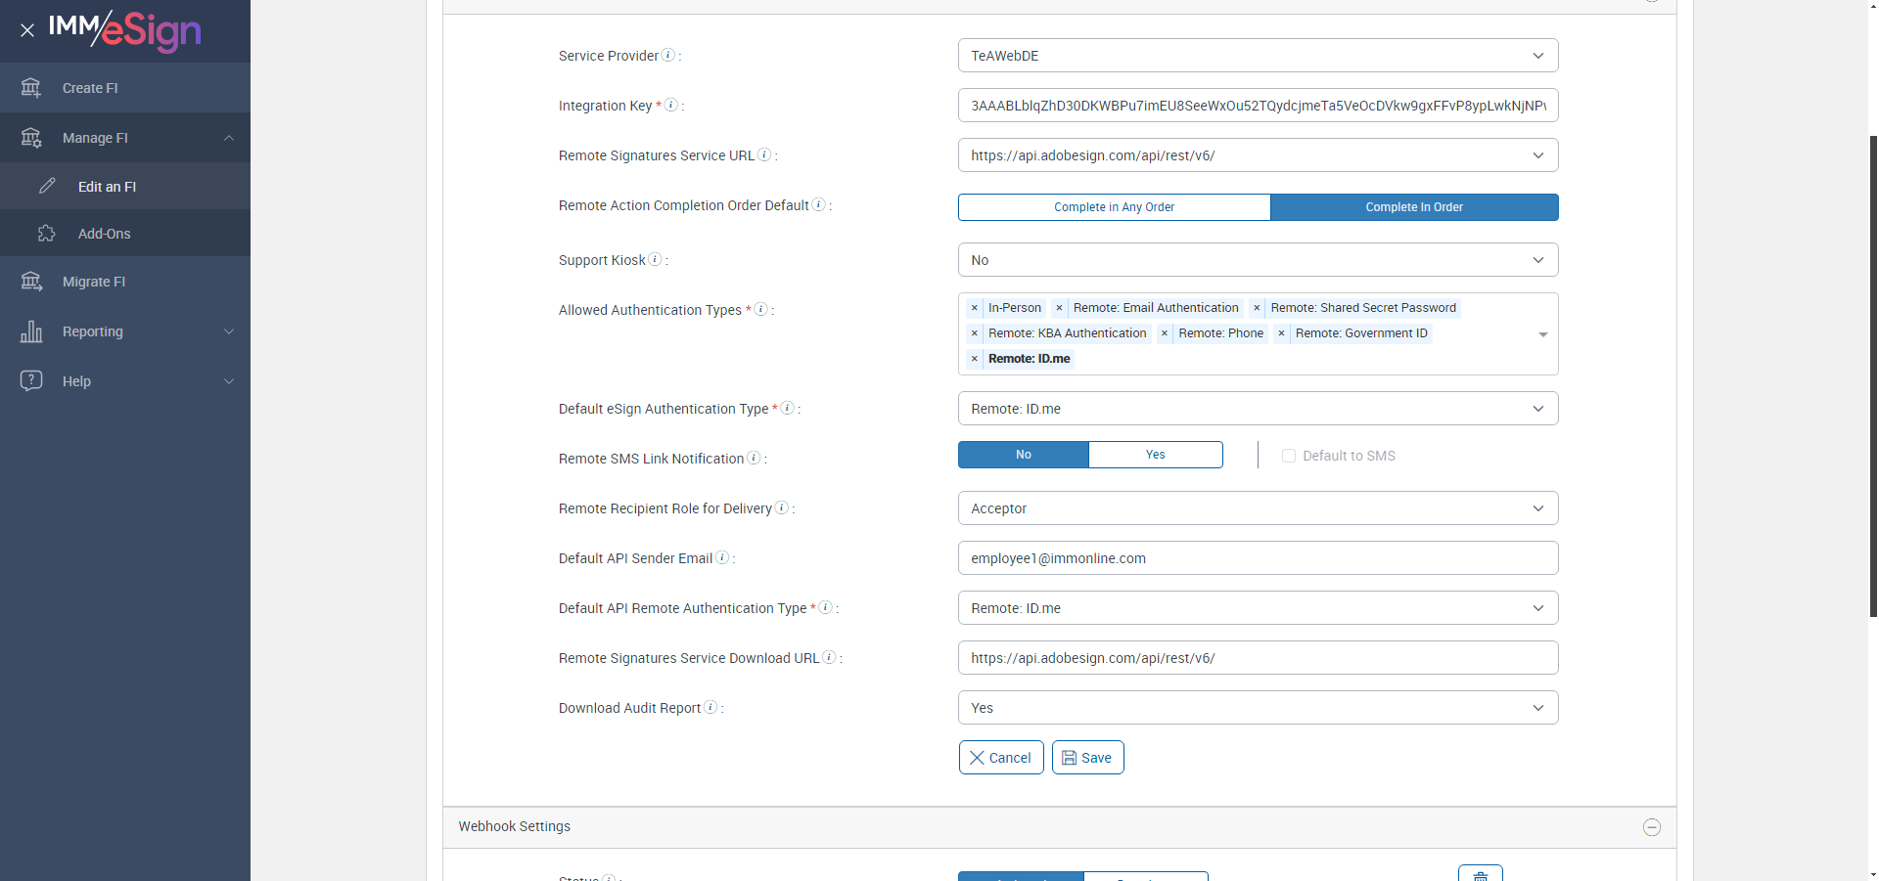Click the Download Audit Report info icon
The image size is (1879, 881).
coord(710,707)
